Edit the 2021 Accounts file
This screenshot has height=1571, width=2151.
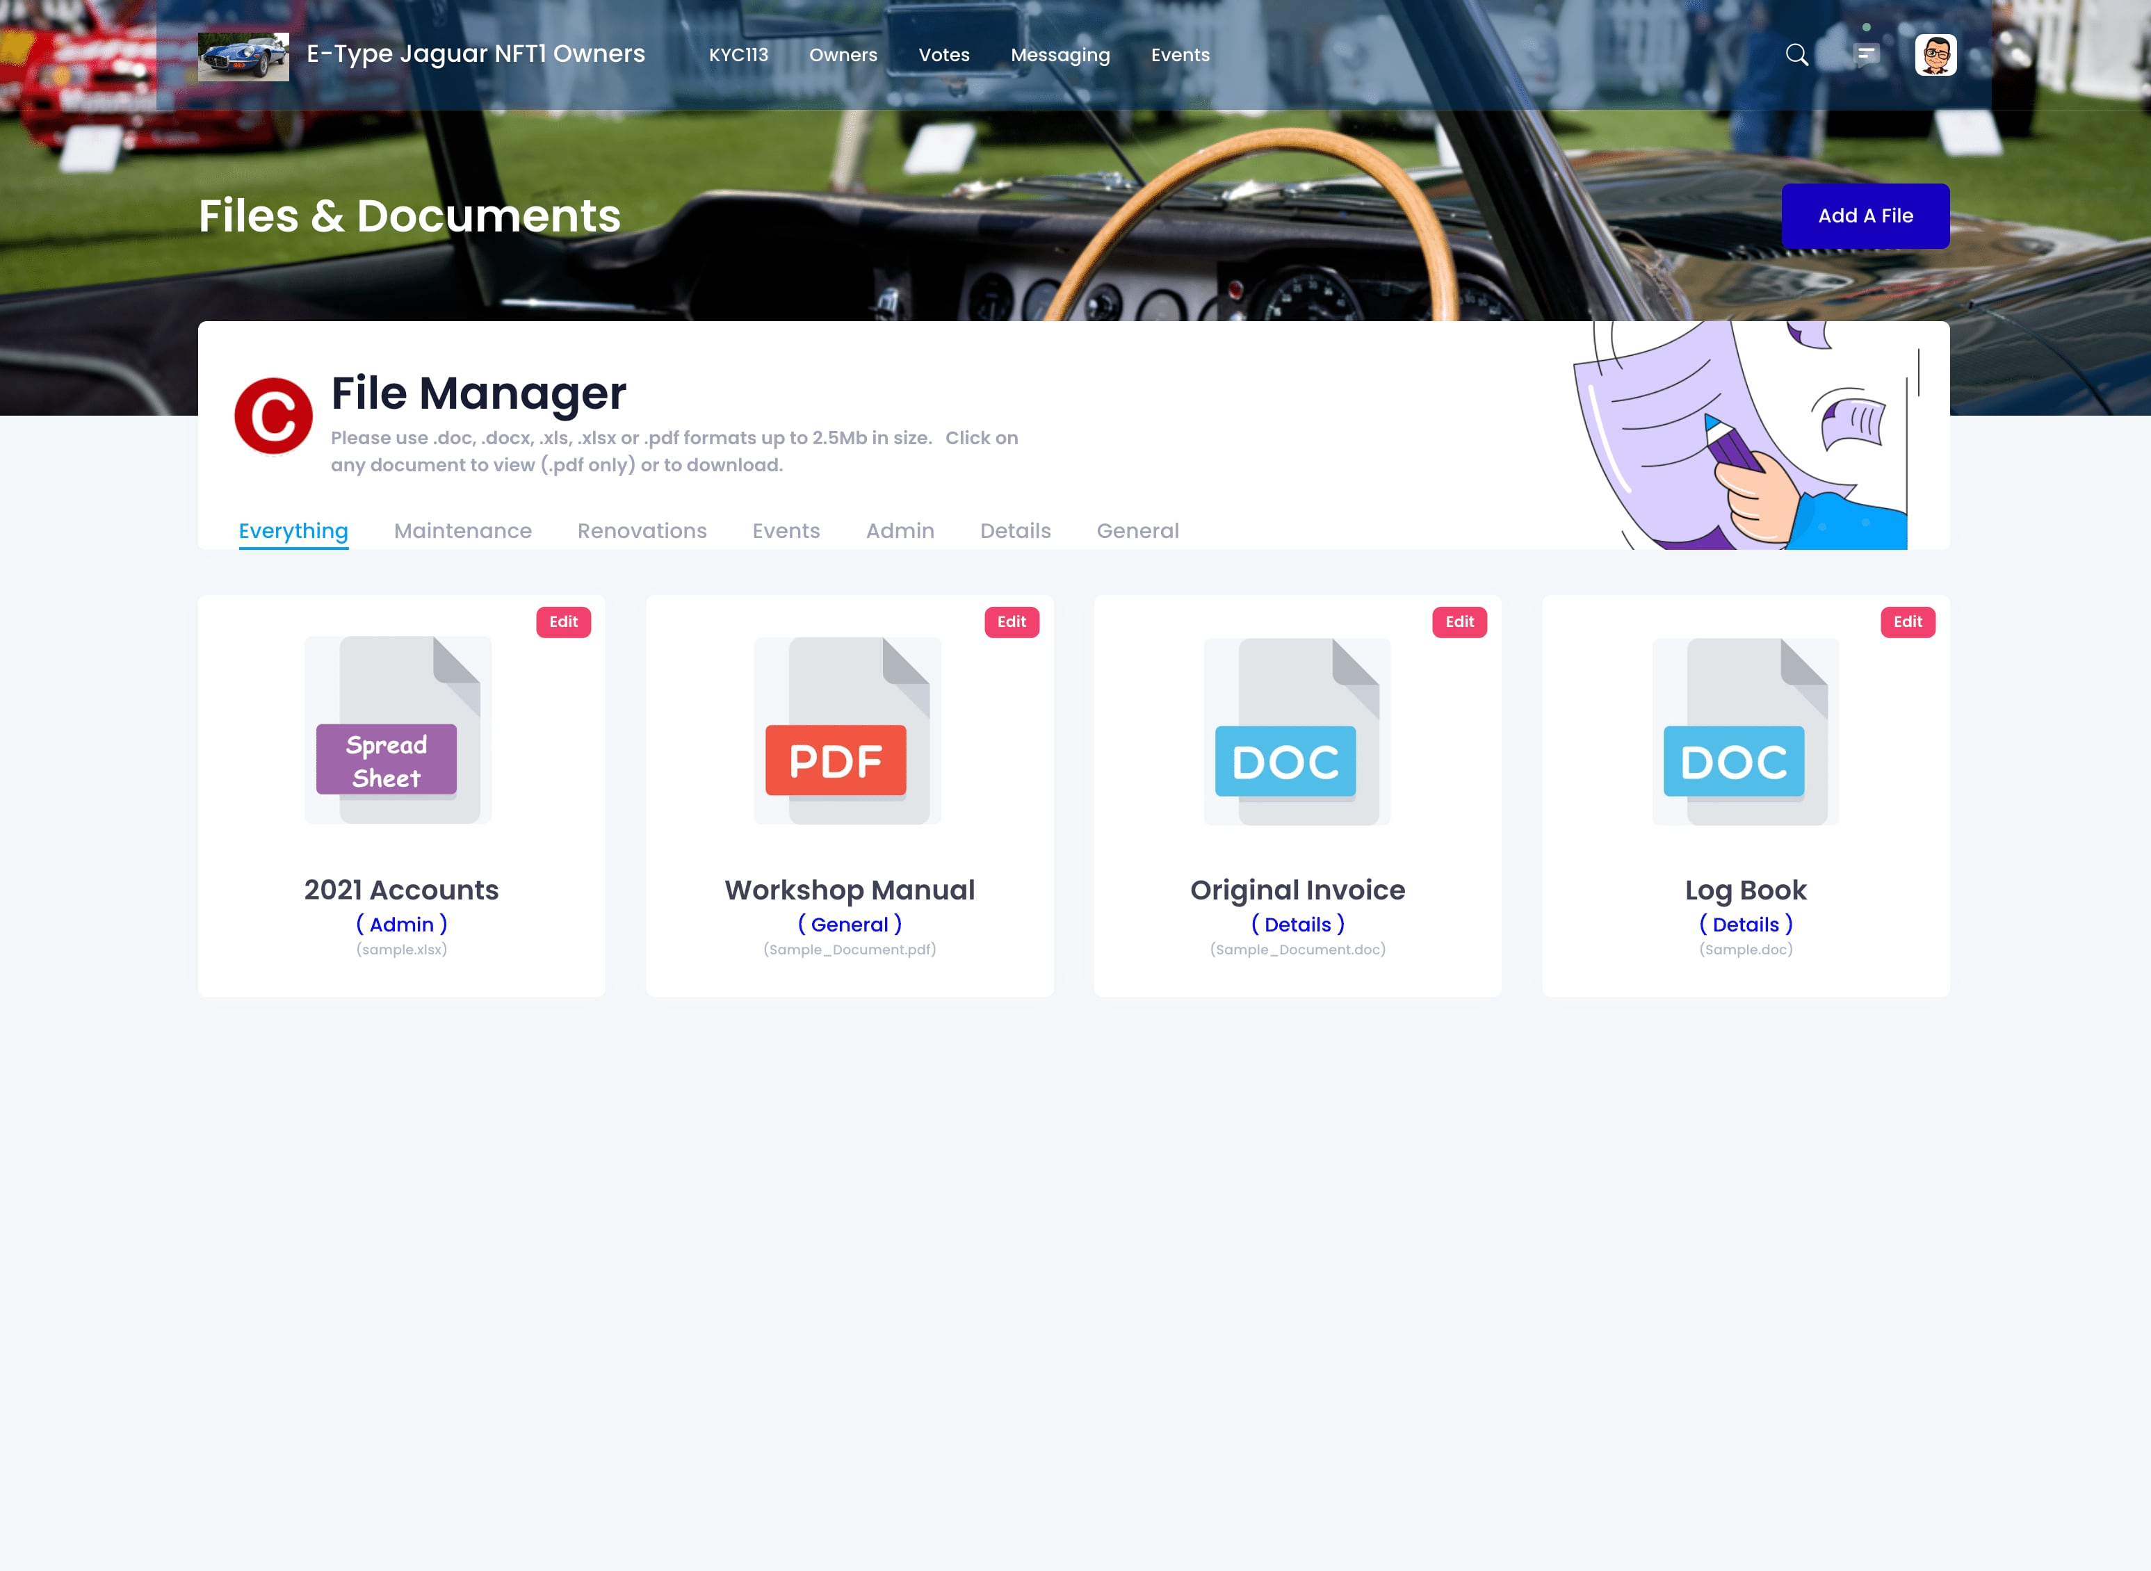(x=563, y=622)
